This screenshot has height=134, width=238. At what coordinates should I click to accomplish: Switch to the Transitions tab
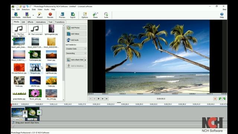59,22
